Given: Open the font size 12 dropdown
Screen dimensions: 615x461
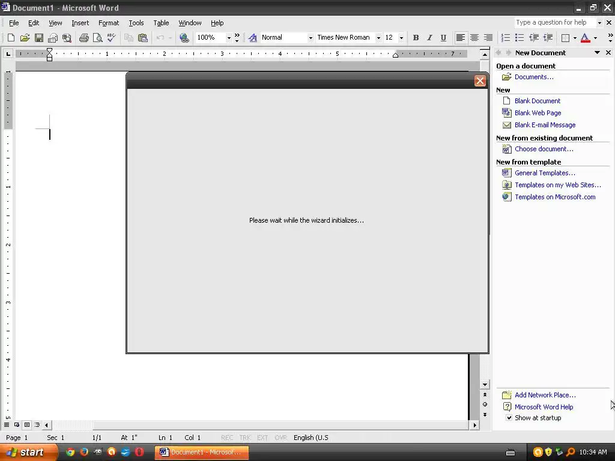Looking at the screenshot, I should pyautogui.click(x=401, y=38).
